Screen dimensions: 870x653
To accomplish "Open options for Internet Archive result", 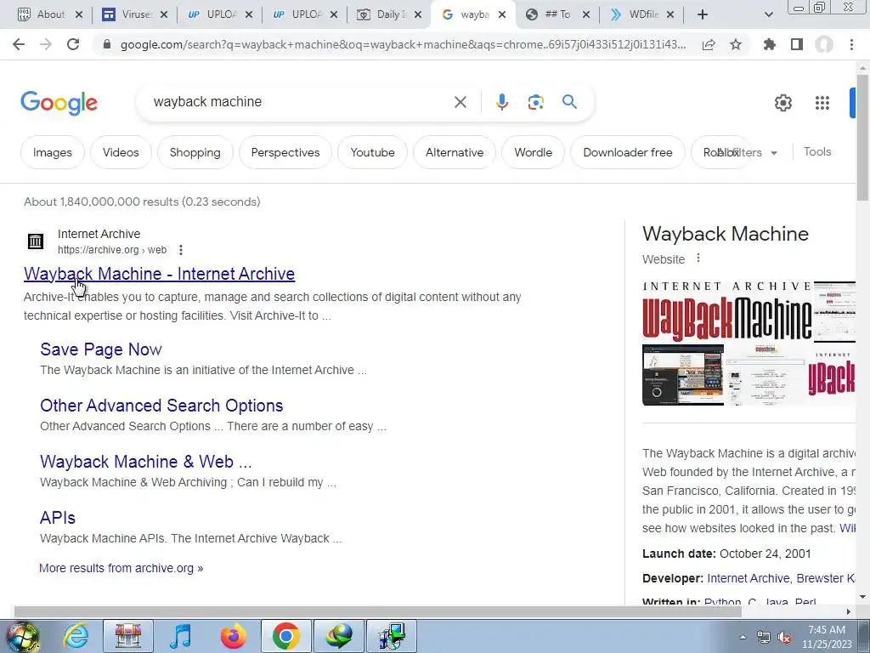I will (181, 251).
